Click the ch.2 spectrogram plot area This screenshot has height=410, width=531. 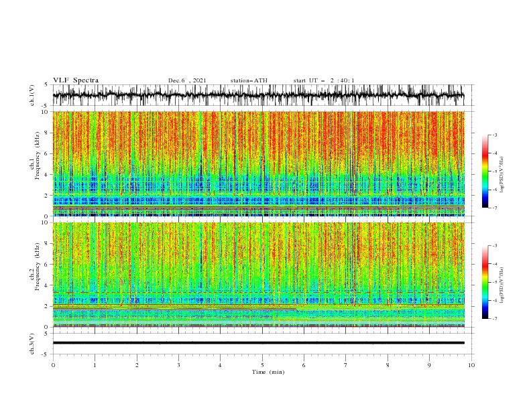[258, 275]
